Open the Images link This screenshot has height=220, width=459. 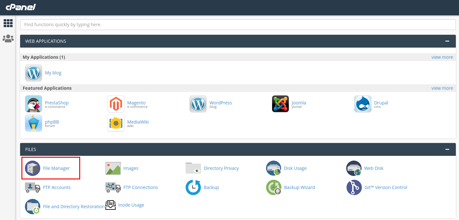point(131,168)
